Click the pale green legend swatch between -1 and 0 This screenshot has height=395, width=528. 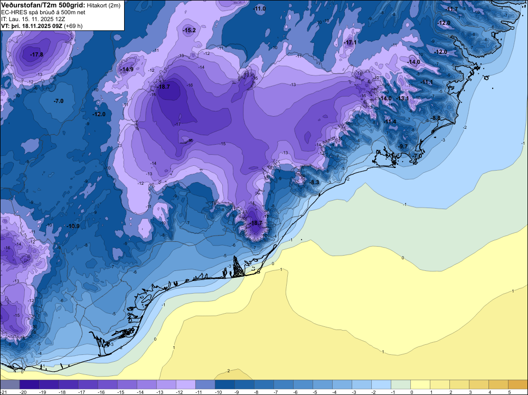click(x=400, y=384)
